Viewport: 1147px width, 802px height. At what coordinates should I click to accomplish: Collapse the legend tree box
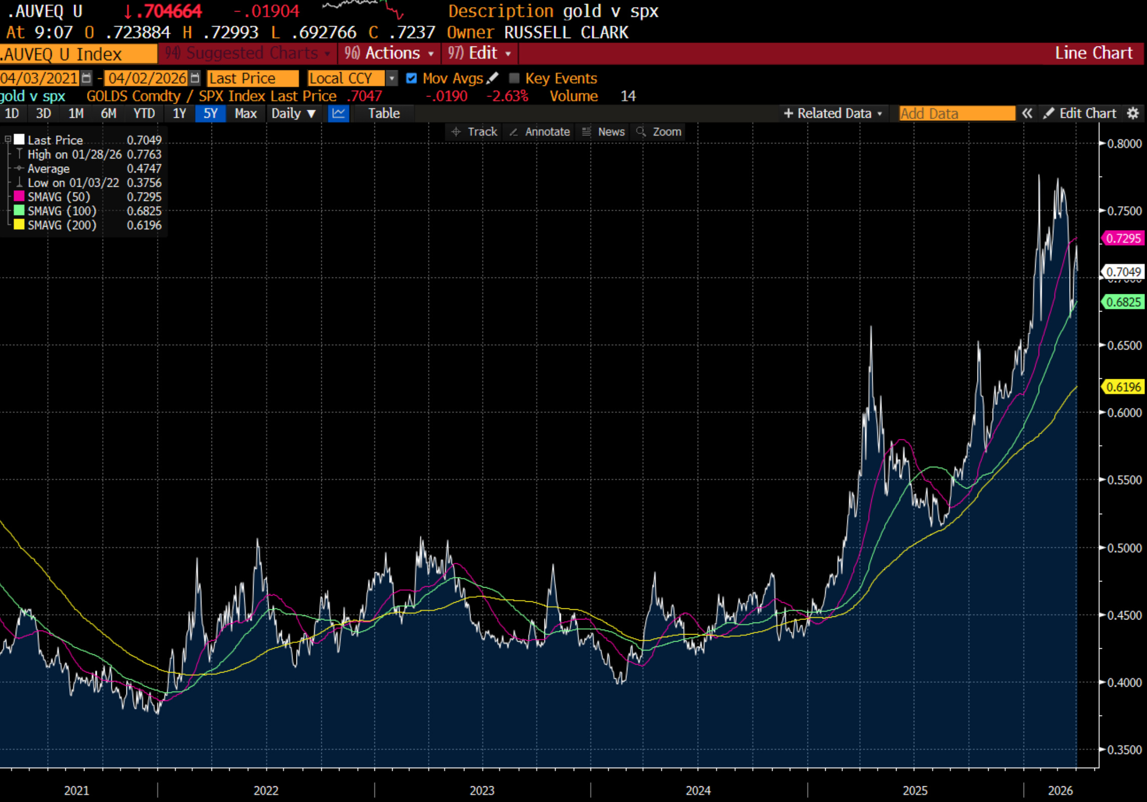tap(8, 139)
